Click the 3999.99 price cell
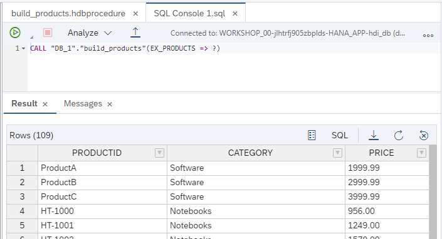Screen dimensions: 442x239 click(387, 197)
